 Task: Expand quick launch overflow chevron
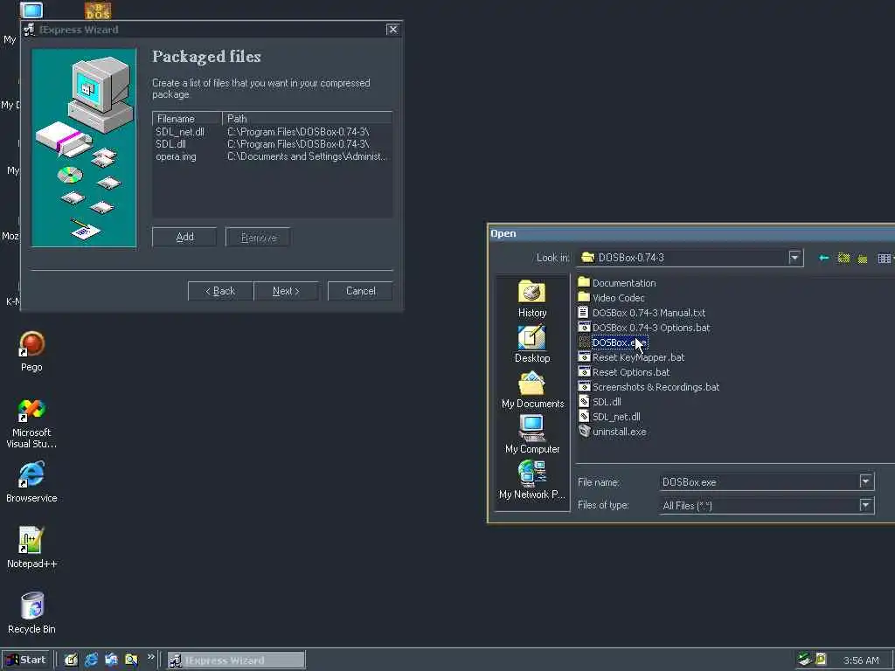[x=150, y=657]
